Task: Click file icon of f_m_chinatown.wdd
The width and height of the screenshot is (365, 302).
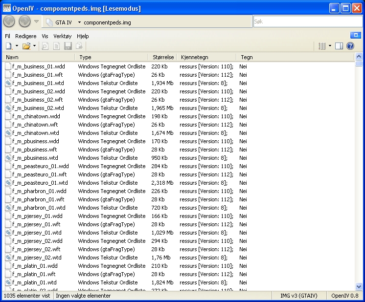Action: point(8,116)
